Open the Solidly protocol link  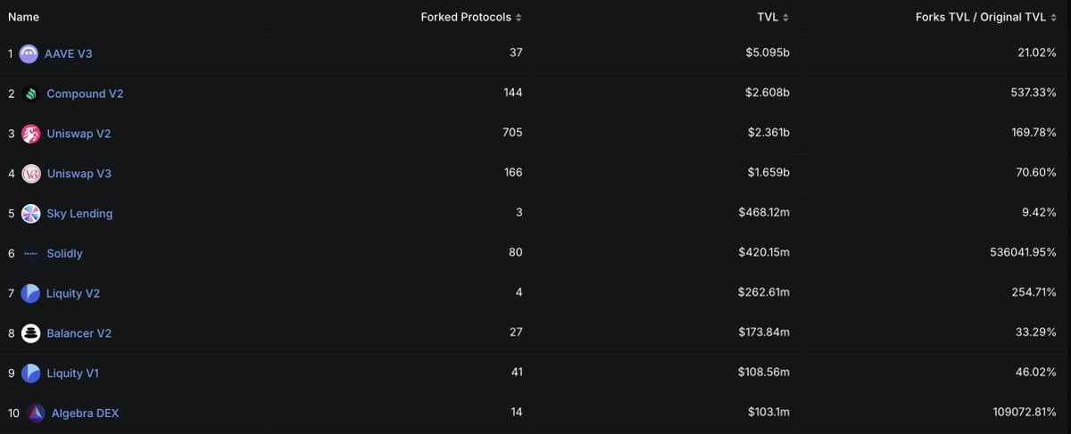tap(64, 254)
